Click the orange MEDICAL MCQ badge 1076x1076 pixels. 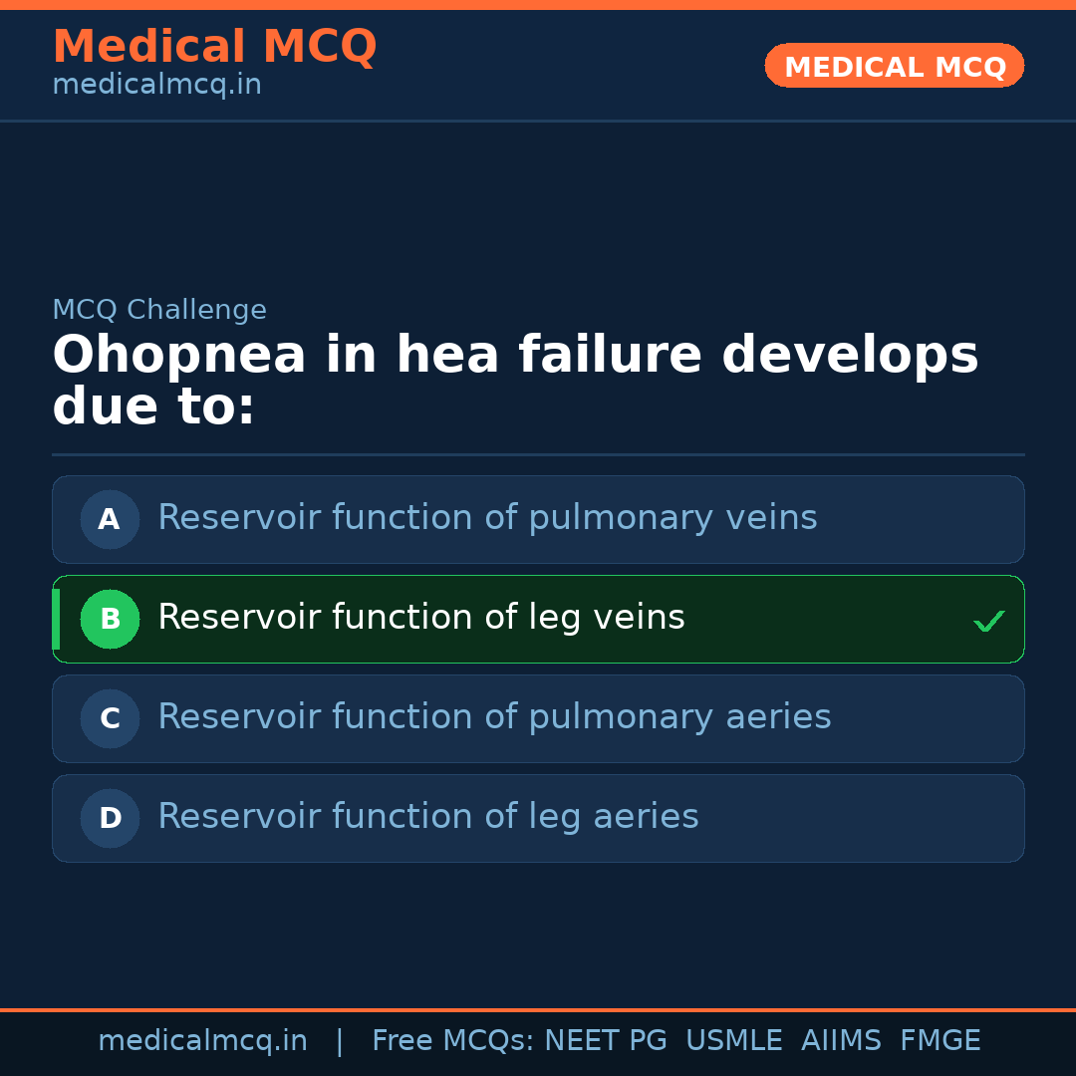[x=894, y=66]
